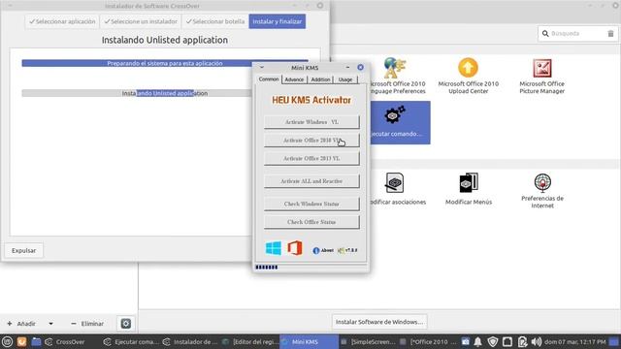Open bottle settings gear icon next to Eliminar

click(126, 324)
